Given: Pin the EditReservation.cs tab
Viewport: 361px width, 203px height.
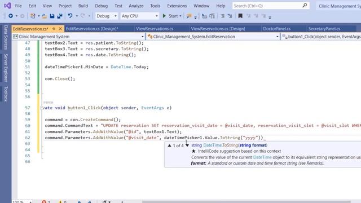Looking at the screenshot, I should 54,29.
